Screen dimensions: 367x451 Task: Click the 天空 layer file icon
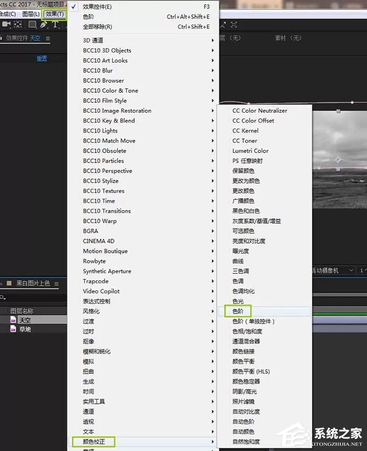pyautogui.click(x=13, y=319)
